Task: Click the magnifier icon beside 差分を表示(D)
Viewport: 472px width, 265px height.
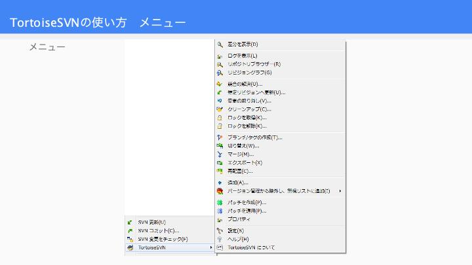Action: click(x=220, y=44)
